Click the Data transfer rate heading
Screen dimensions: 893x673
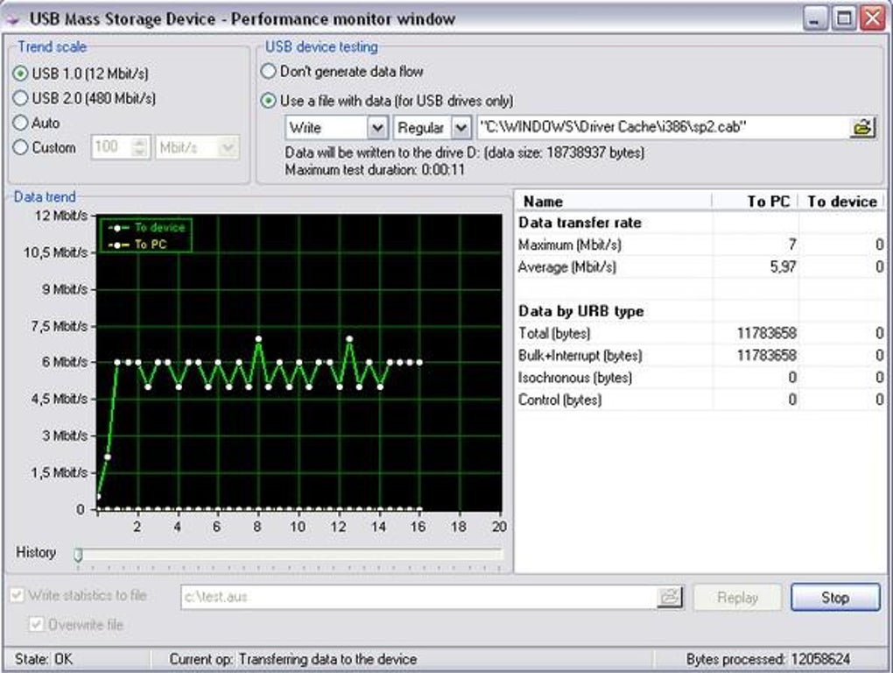[580, 223]
